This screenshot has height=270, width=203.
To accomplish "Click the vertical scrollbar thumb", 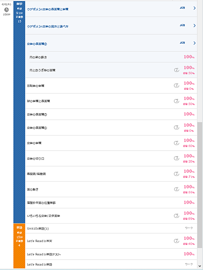I will click(x=200, y=185).
